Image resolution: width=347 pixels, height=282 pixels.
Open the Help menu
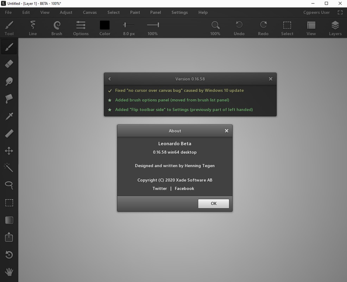click(x=203, y=12)
